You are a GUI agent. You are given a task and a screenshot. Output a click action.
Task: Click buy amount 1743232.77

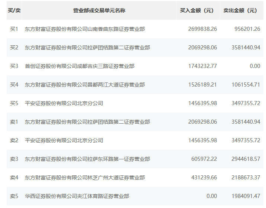pyautogui.click(x=202, y=66)
